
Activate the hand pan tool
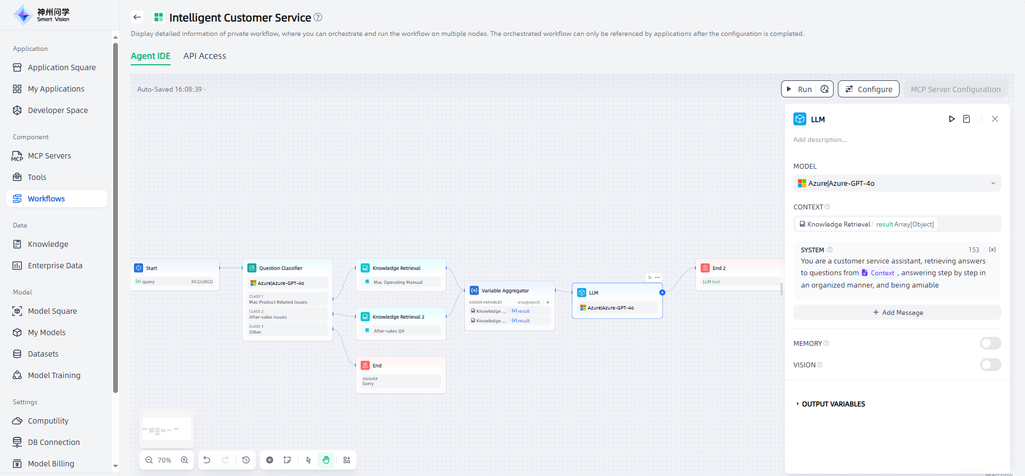326,460
